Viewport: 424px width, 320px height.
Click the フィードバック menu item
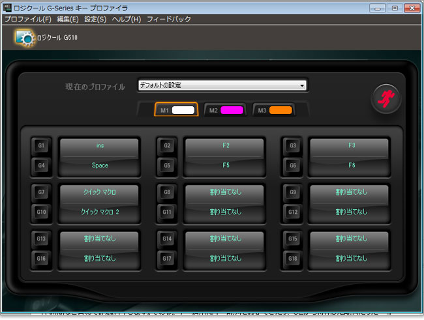click(169, 20)
